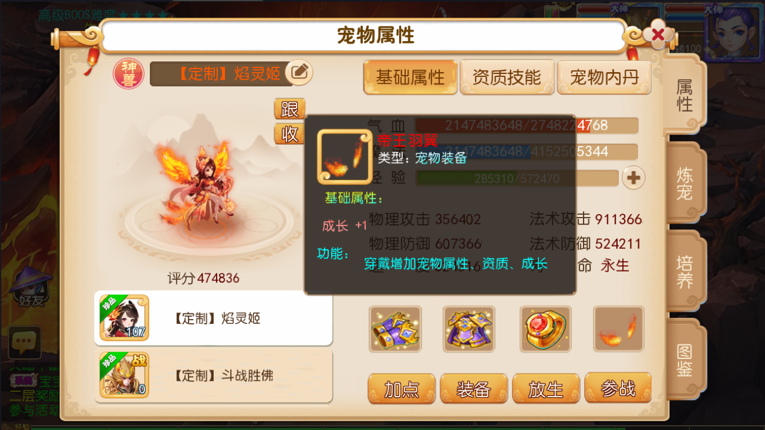Open the 好友 friends icon

tap(31, 287)
